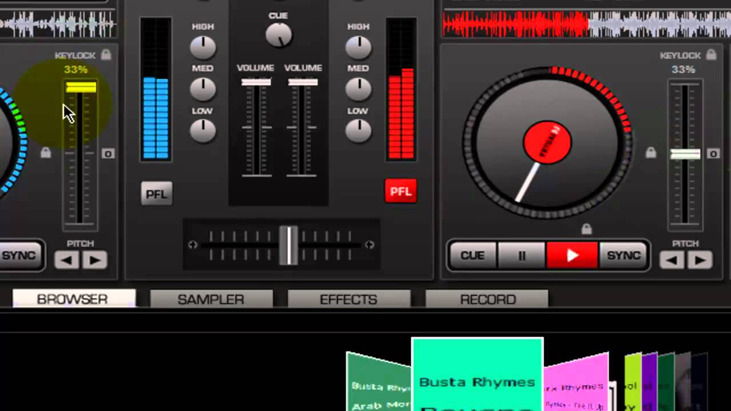Click the left deck pitch reset 0 button
731x411 pixels.
click(107, 154)
